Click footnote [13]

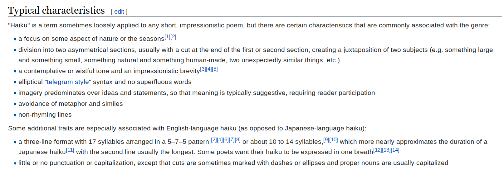tap(386, 150)
